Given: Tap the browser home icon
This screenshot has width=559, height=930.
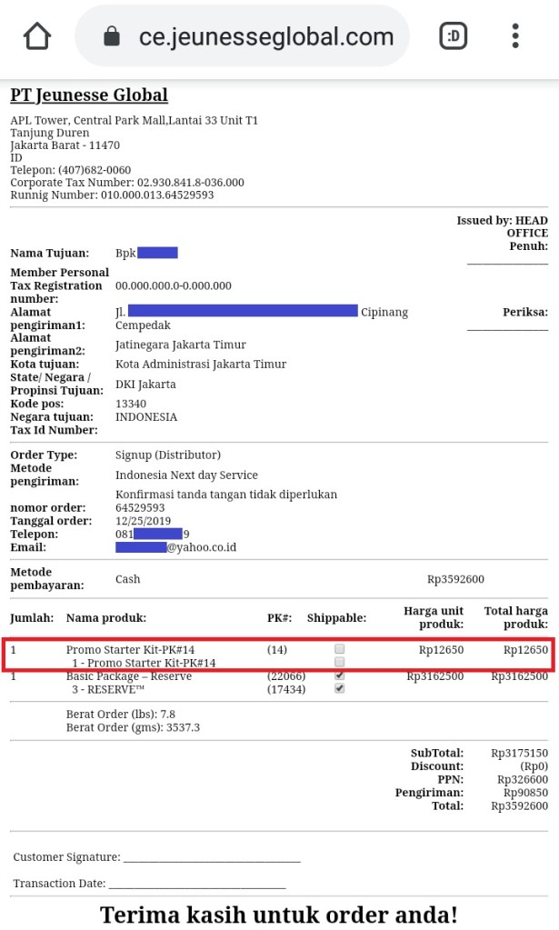Looking at the screenshot, I should [37, 36].
